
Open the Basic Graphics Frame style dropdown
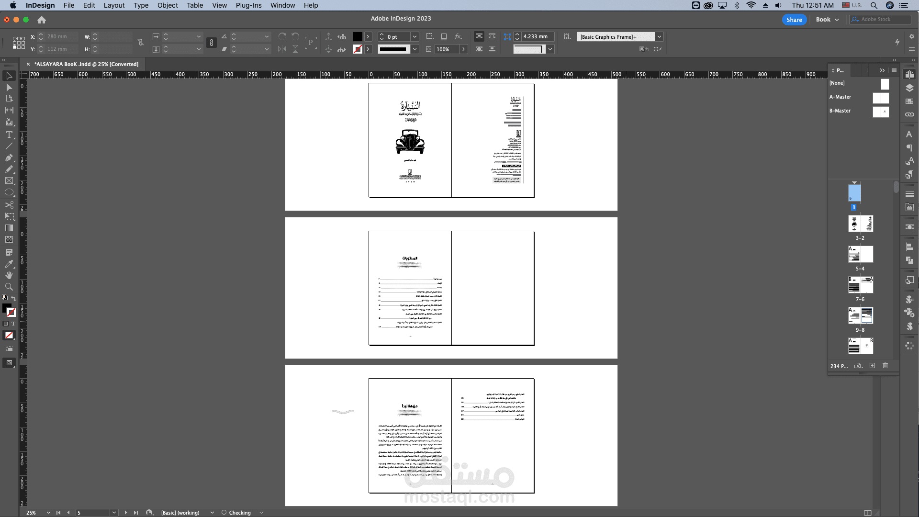pos(659,37)
